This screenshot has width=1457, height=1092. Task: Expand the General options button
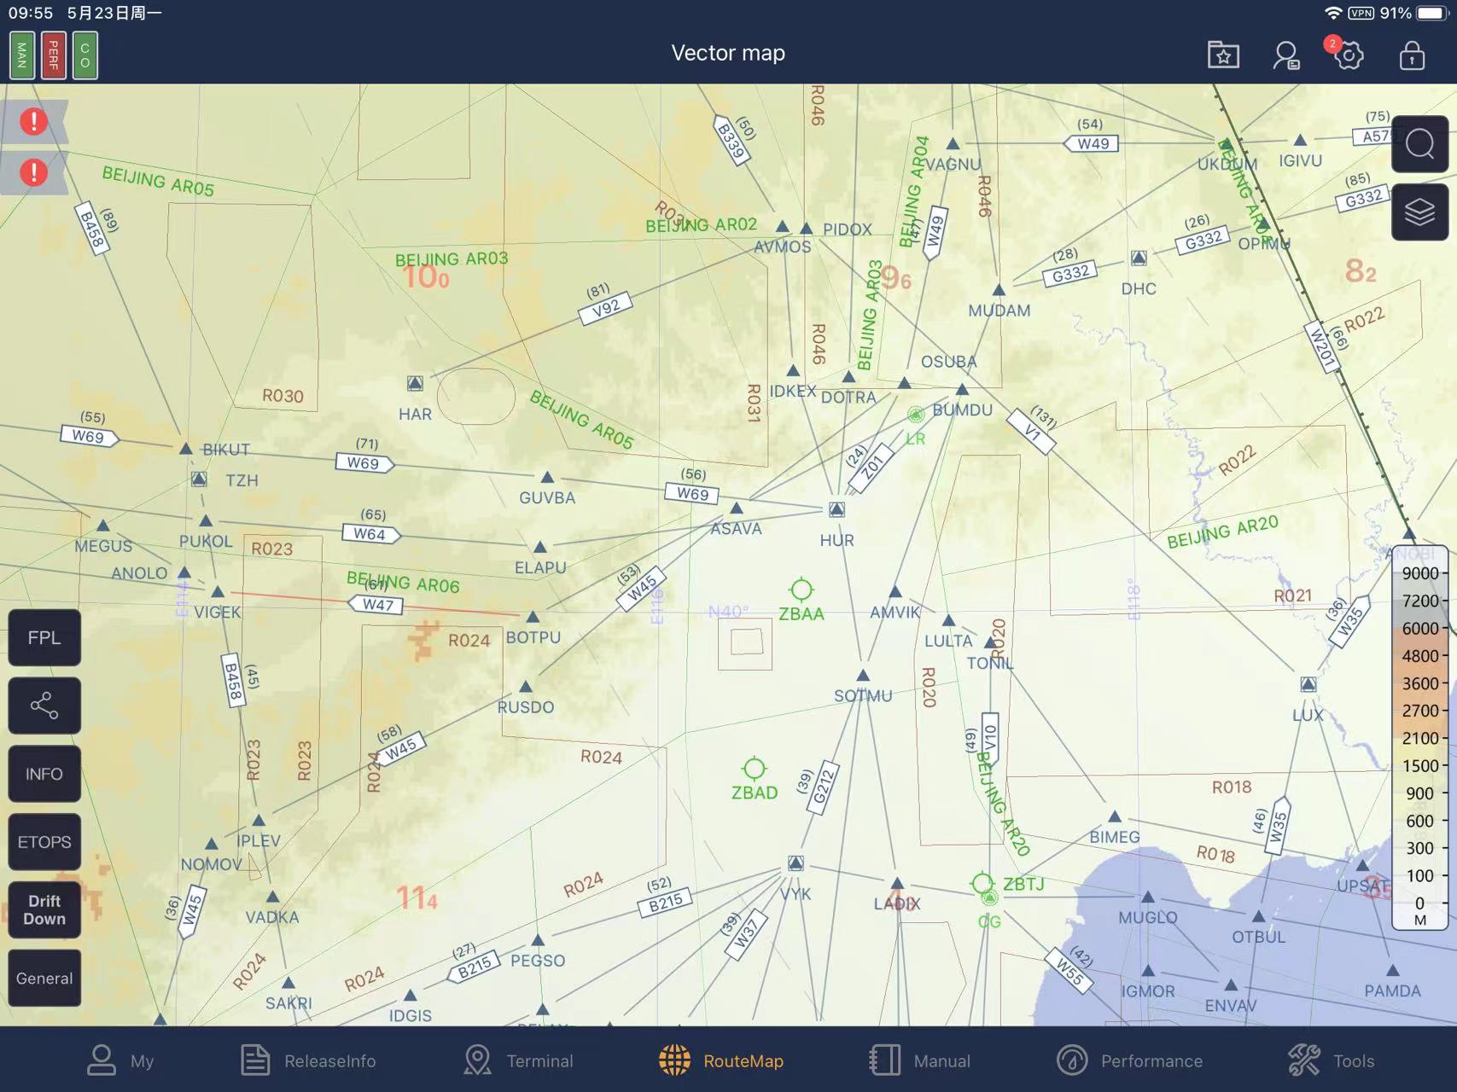44,979
